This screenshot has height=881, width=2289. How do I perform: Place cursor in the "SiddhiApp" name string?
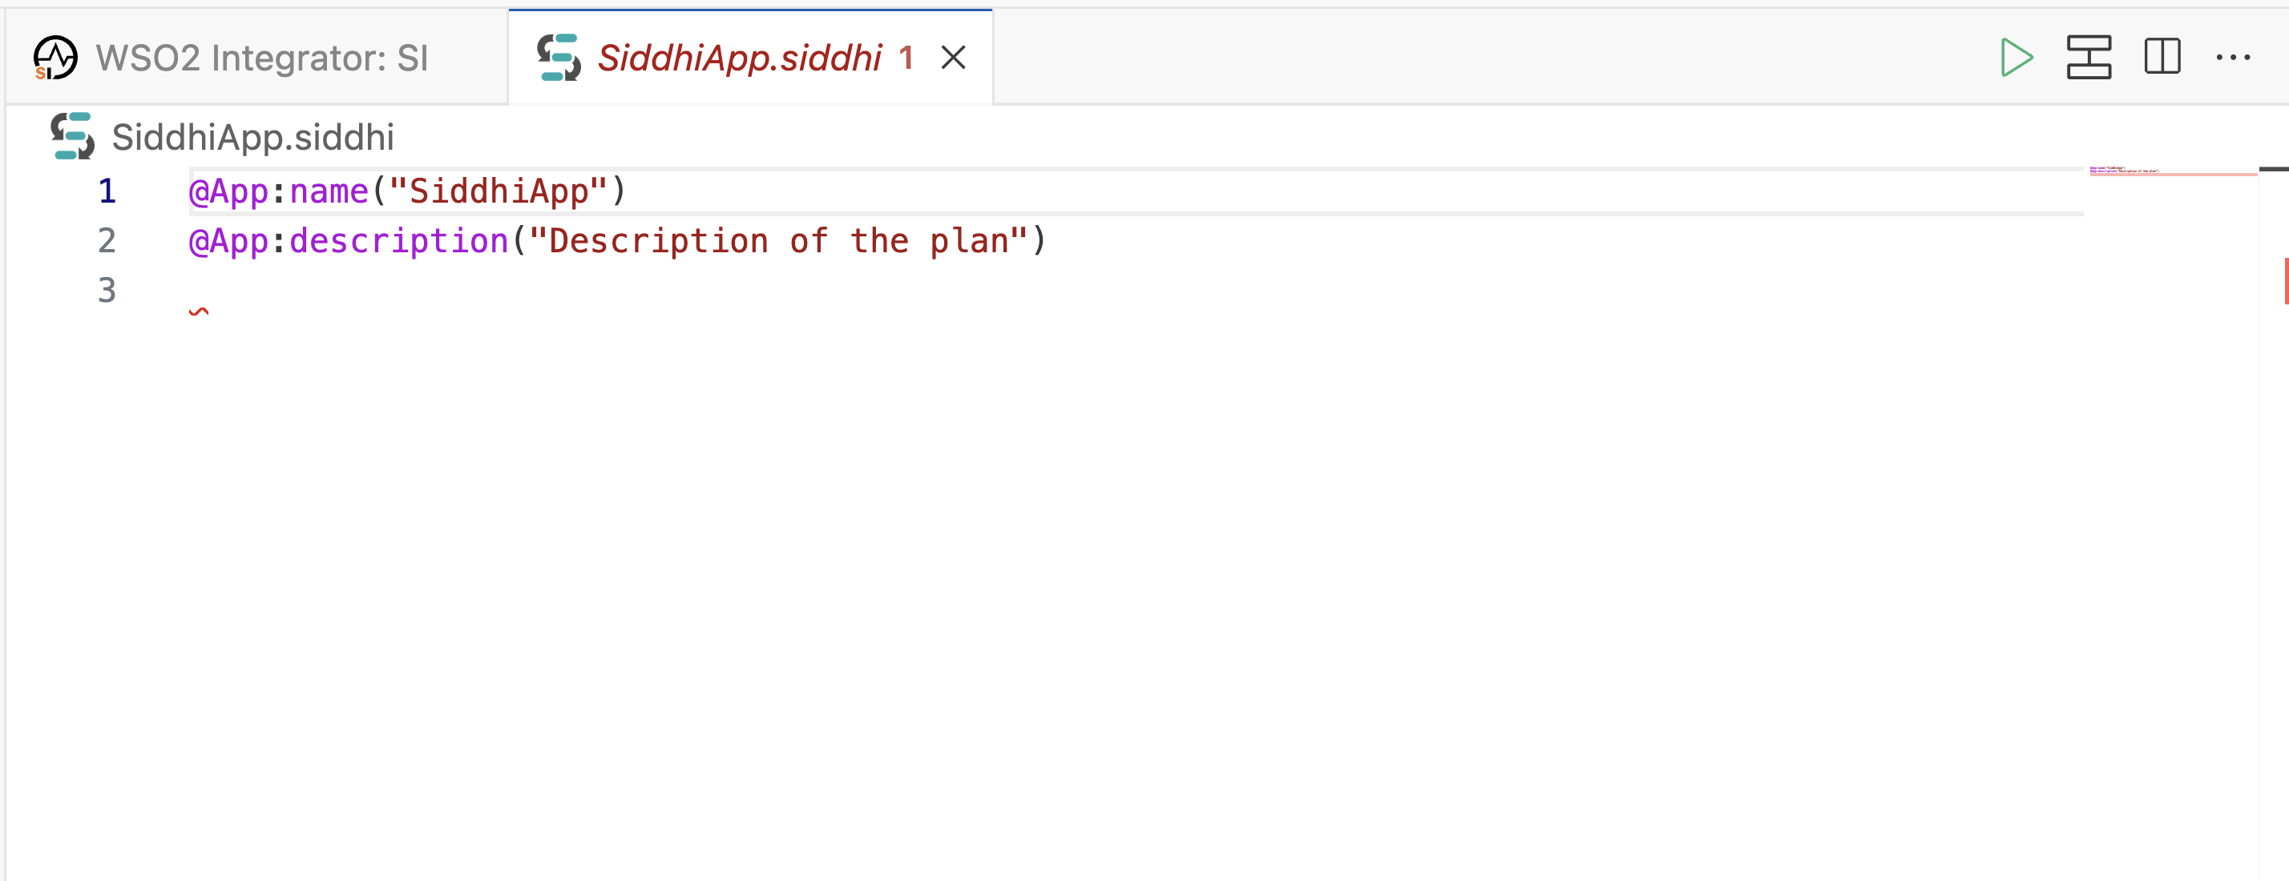[x=499, y=191]
